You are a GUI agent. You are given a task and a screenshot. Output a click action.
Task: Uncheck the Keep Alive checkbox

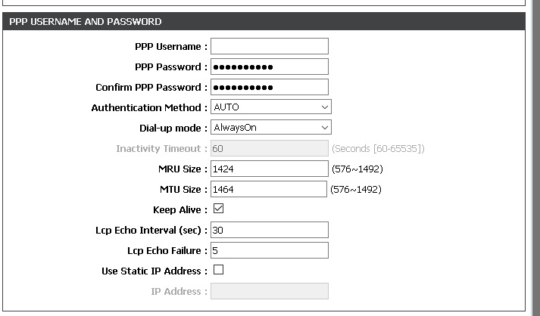point(219,209)
